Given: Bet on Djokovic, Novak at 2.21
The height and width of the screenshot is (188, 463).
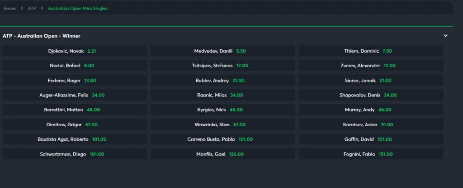Looking at the screenshot, I should (x=75, y=51).
